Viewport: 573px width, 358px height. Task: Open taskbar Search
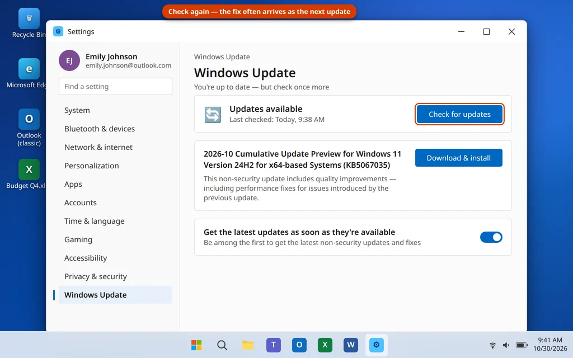click(222, 345)
